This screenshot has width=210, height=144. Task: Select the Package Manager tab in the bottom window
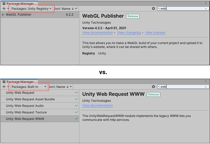[x=19, y=82]
